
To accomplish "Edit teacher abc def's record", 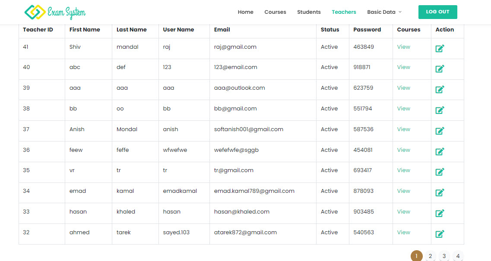I will click(440, 69).
